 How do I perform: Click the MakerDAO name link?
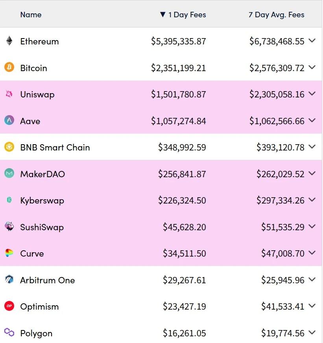tap(42, 174)
